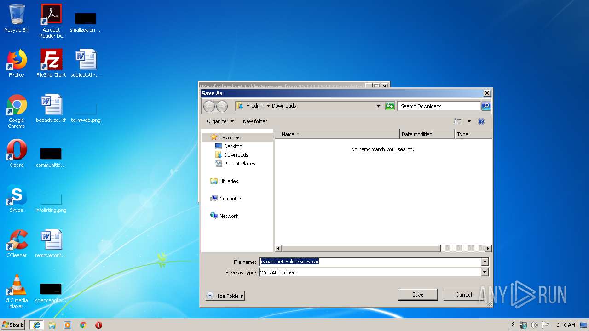Sort by Type column header
Image resolution: width=589 pixels, height=331 pixels.
[474, 134]
